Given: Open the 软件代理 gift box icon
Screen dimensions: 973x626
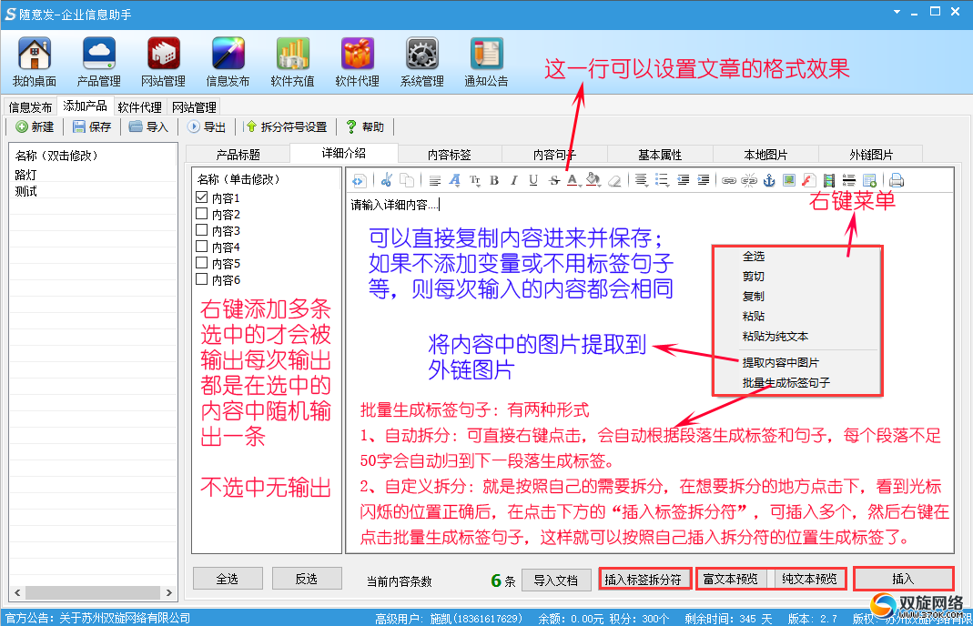Looking at the screenshot, I should pos(358,62).
